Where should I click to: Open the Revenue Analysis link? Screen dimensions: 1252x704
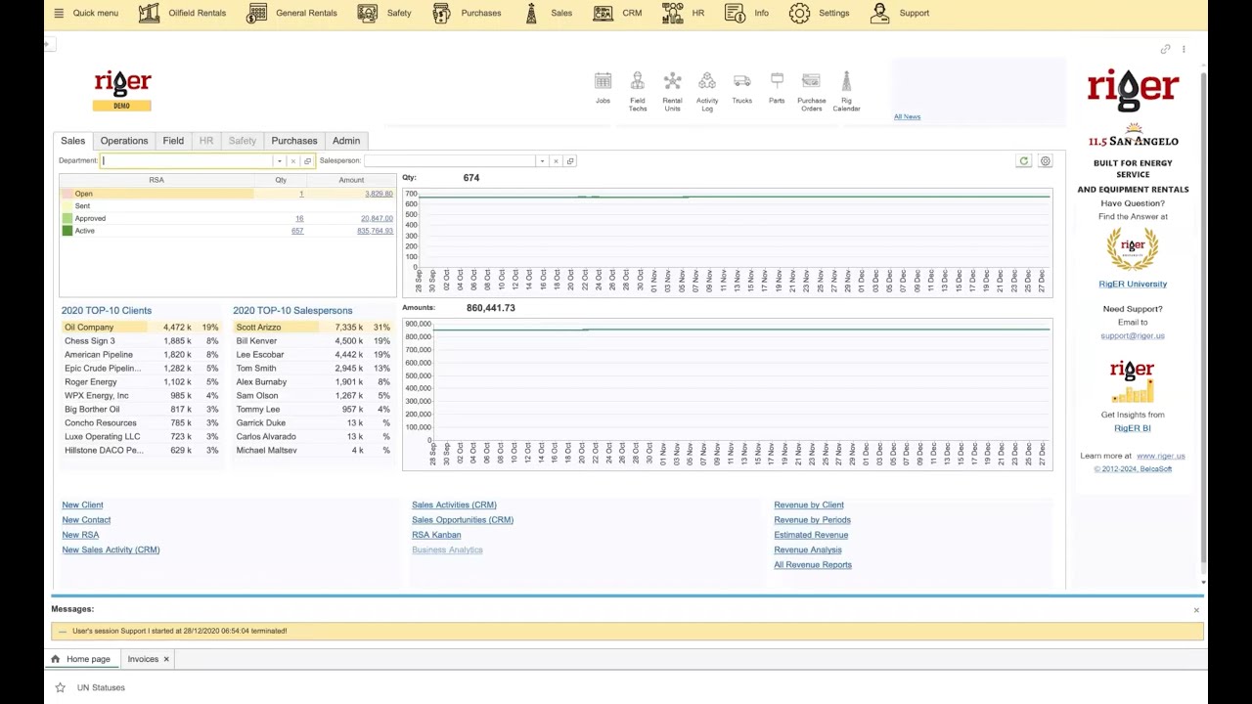tap(808, 550)
